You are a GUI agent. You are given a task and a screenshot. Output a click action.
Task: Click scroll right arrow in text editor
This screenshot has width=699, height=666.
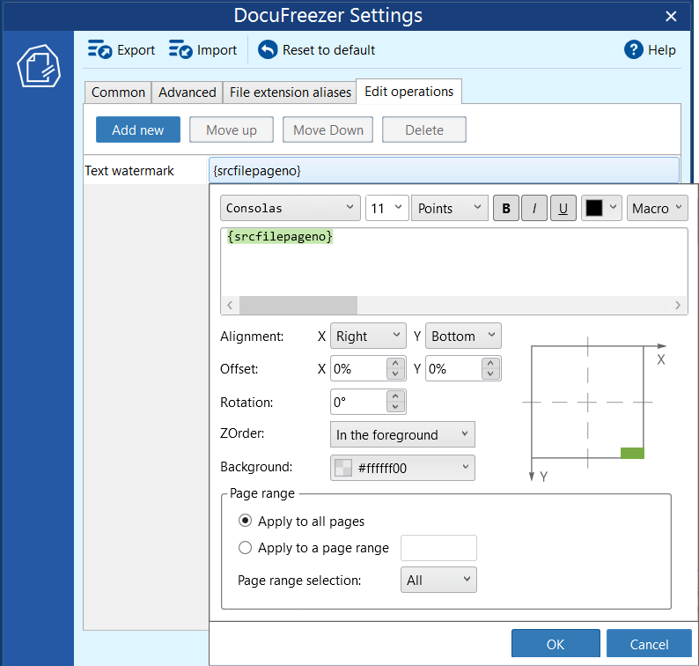[678, 305]
